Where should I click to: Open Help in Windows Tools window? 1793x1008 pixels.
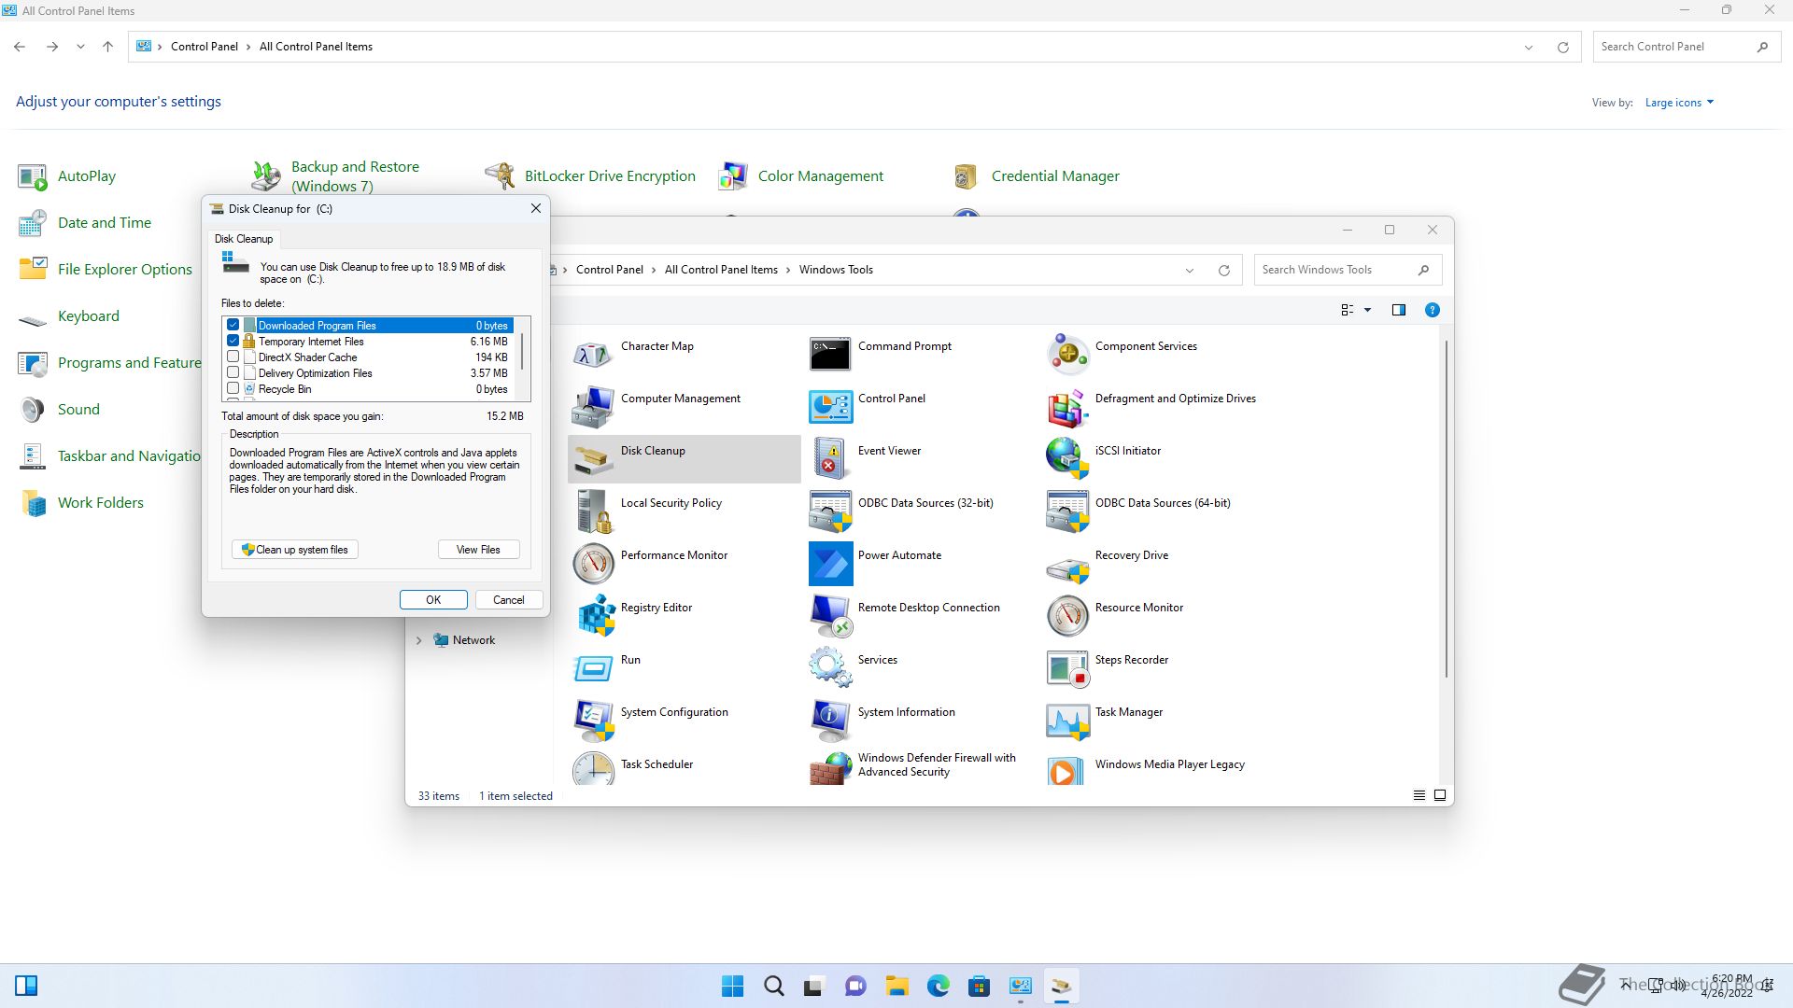pyautogui.click(x=1433, y=310)
